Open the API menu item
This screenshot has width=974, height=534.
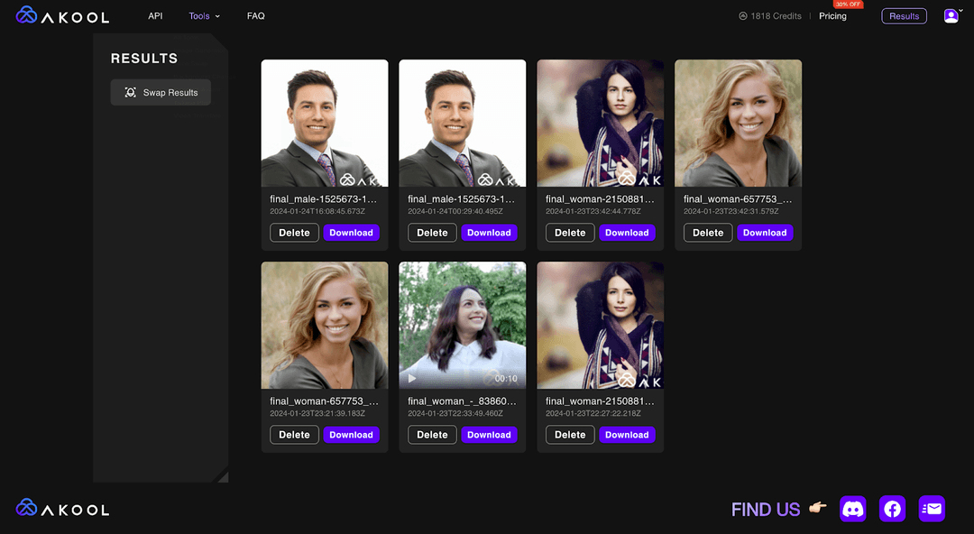[155, 16]
